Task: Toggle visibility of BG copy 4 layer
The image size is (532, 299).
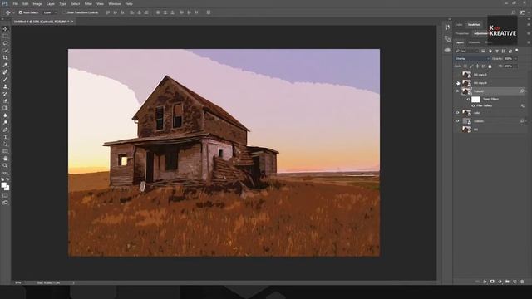Action: 457,83
